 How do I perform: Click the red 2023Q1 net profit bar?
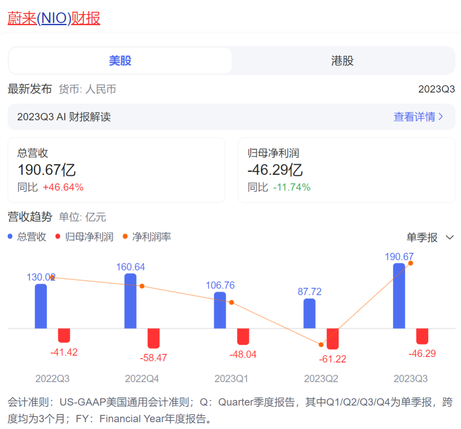click(x=243, y=337)
